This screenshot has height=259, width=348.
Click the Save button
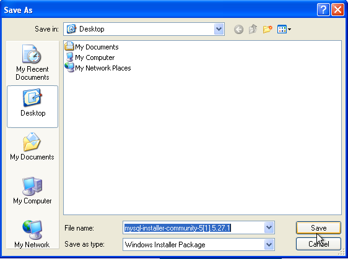coord(318,227)
